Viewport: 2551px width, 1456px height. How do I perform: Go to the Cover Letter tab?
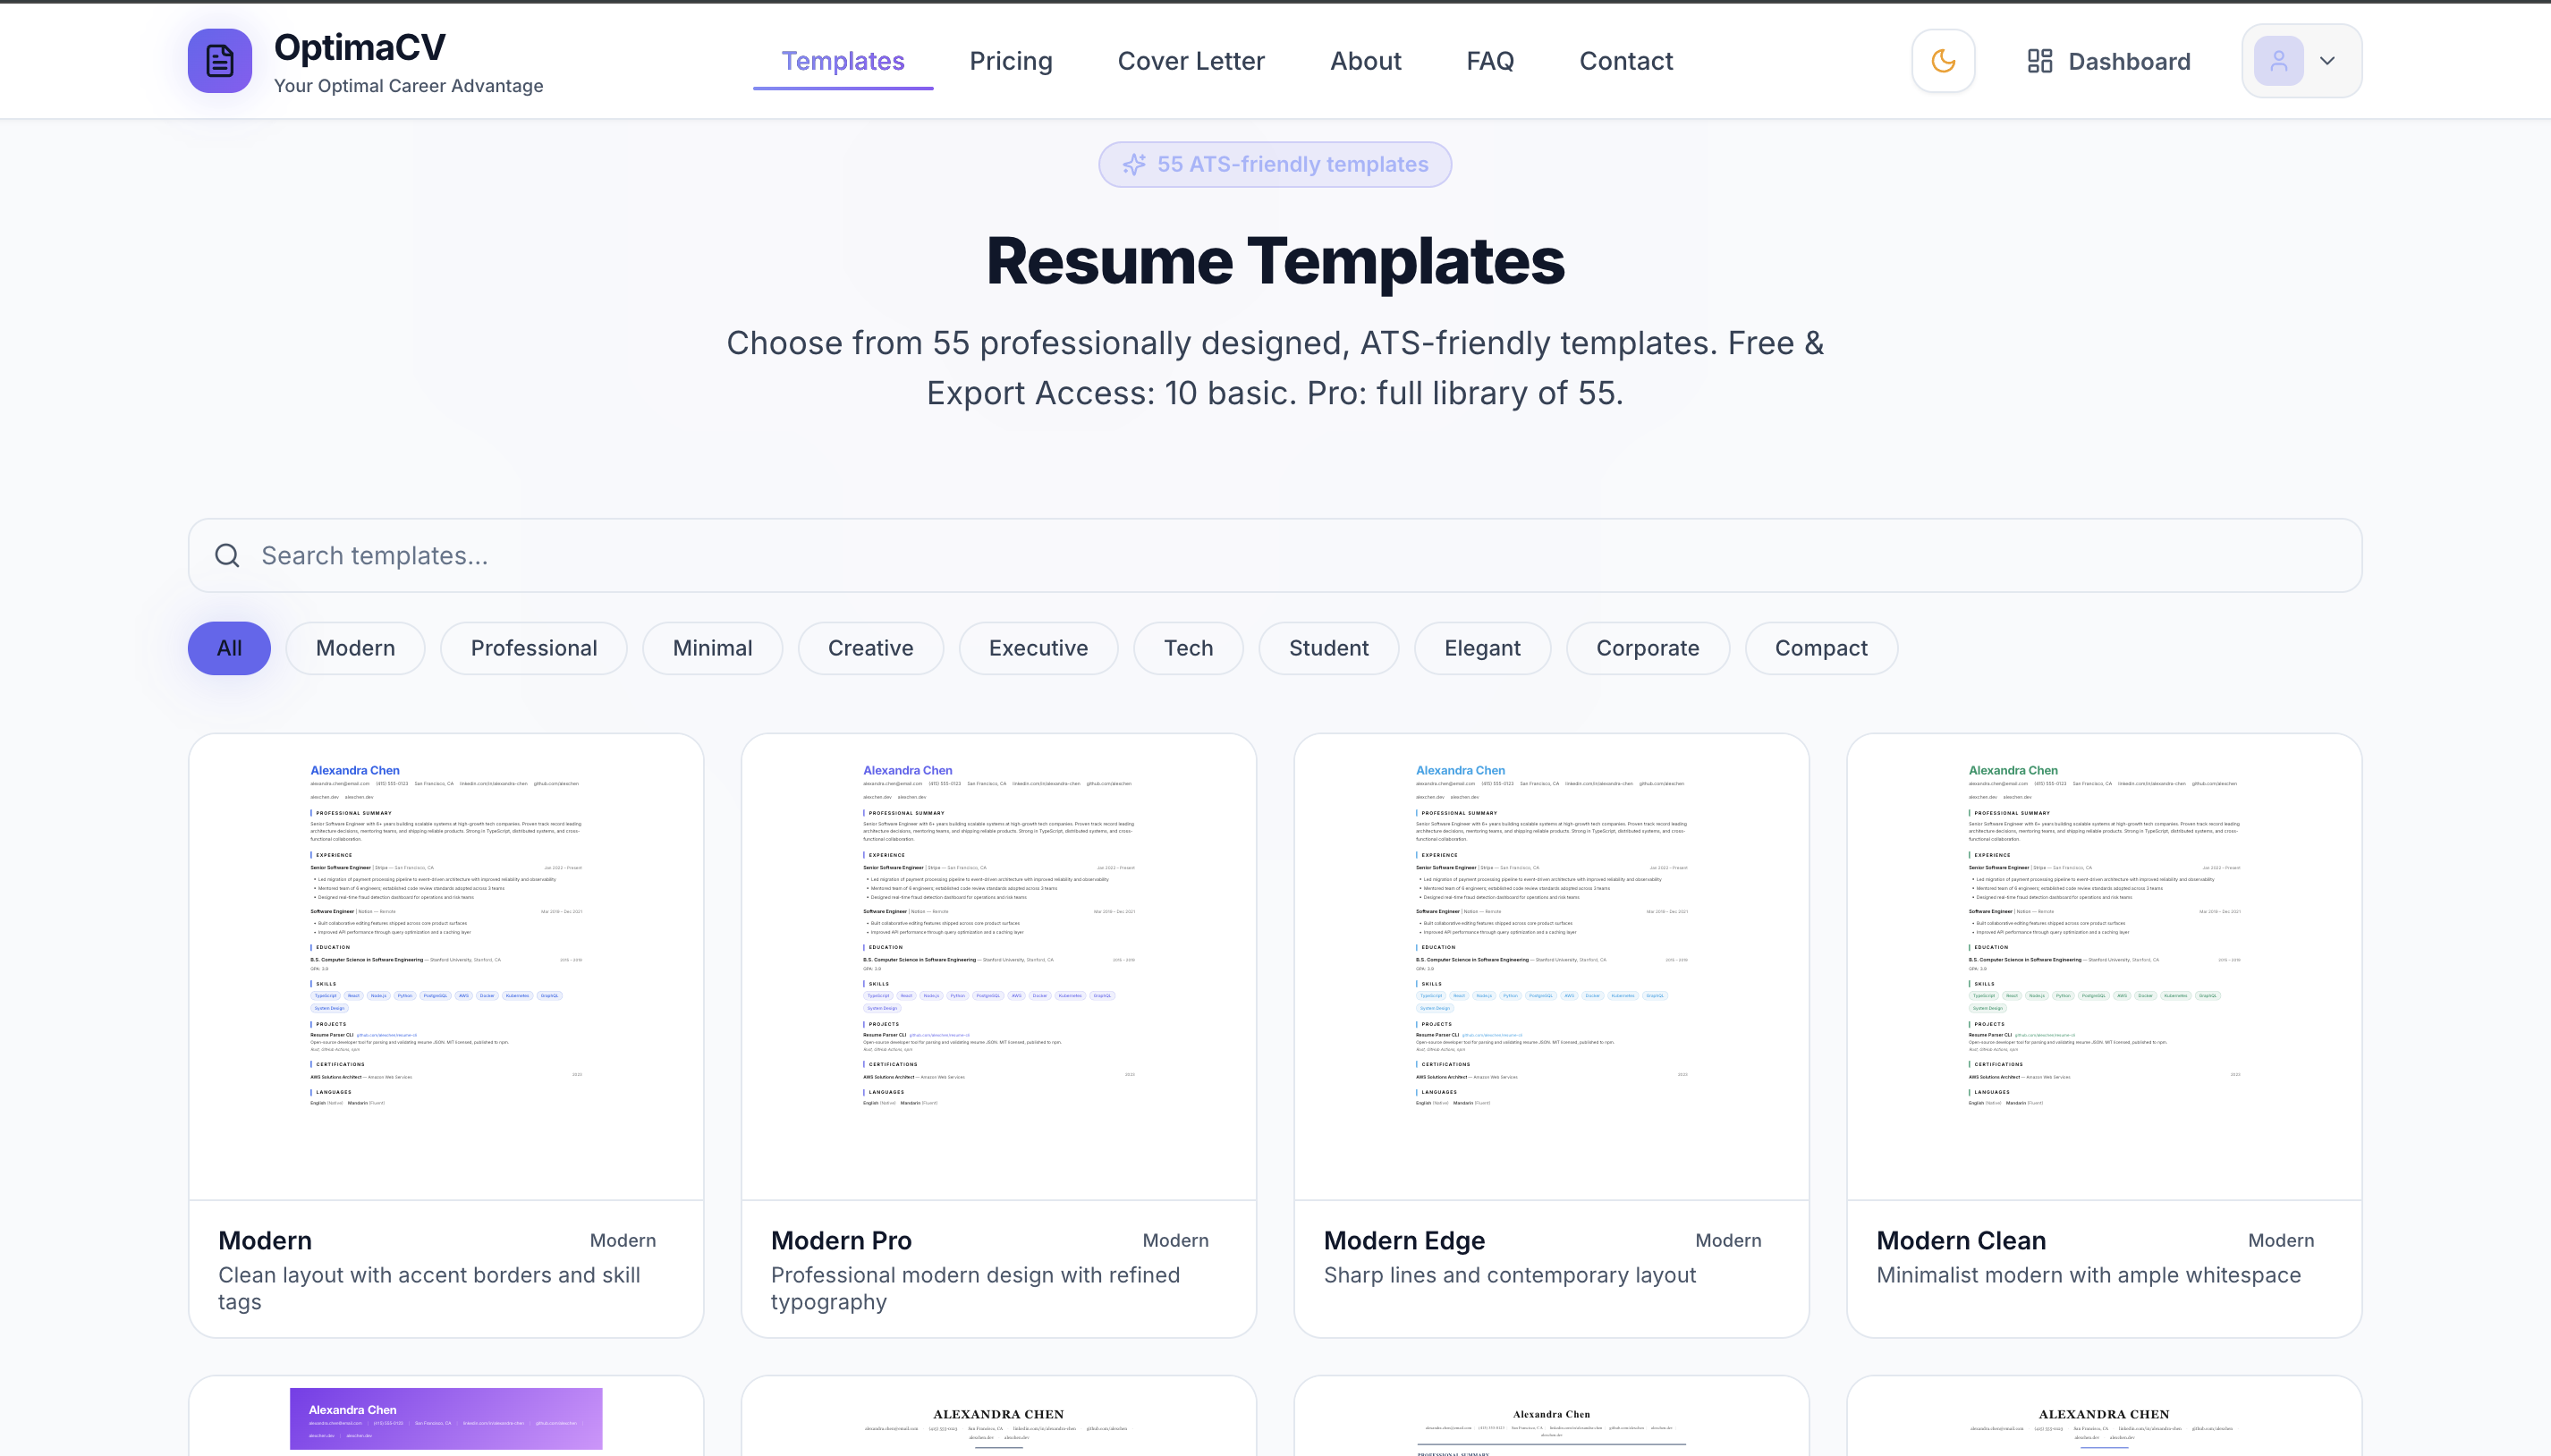(1190, 61)
